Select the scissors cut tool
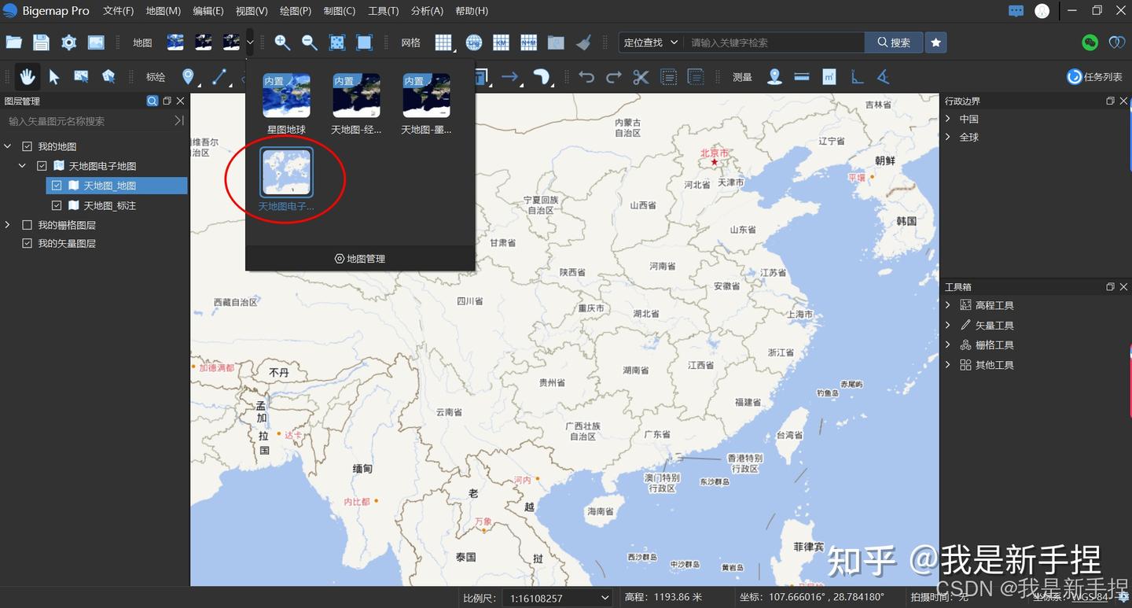The image size is (1132, 608). click(x=641, y=76)
